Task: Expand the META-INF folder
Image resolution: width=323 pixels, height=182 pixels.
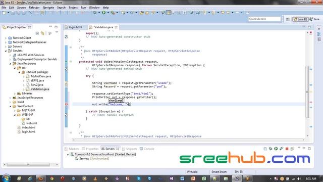Action: click(x=15, y=111)
